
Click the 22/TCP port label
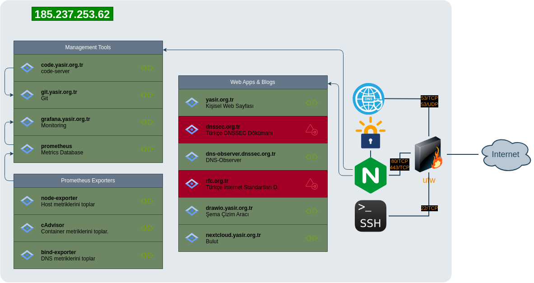pyautogui.click(x=429, y=208)
